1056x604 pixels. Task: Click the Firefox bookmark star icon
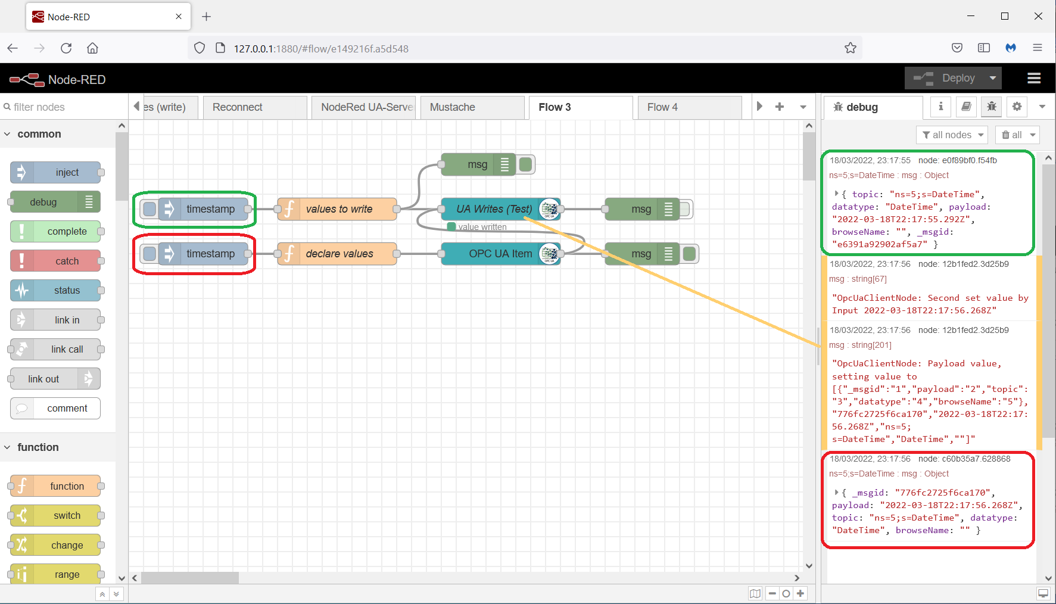click(x=850, y=48)
